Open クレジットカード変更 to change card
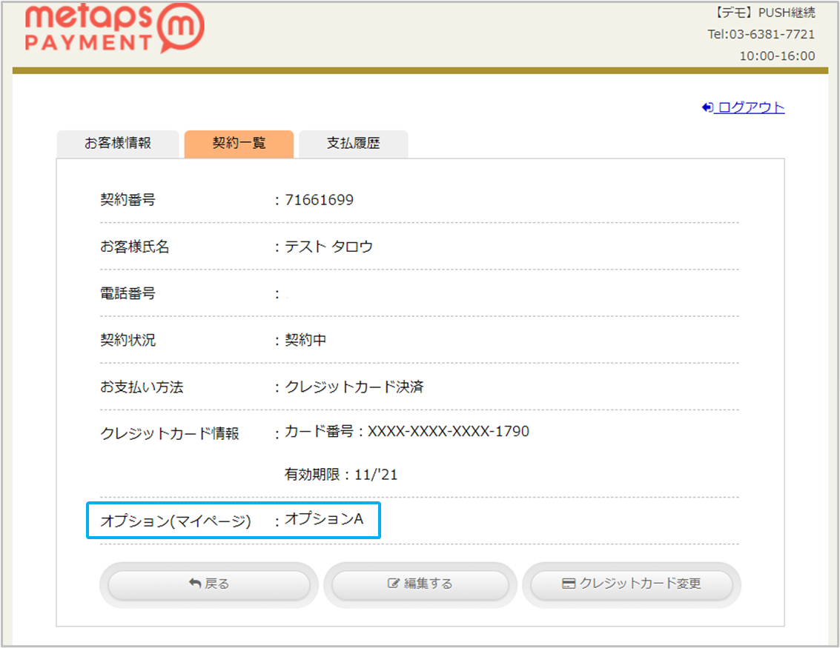This screenshot has height=648, width=840. coord(632,584)
